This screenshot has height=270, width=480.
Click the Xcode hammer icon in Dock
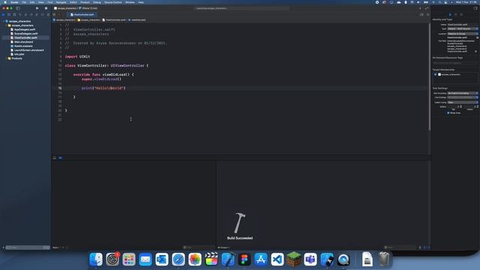point(228,259)
